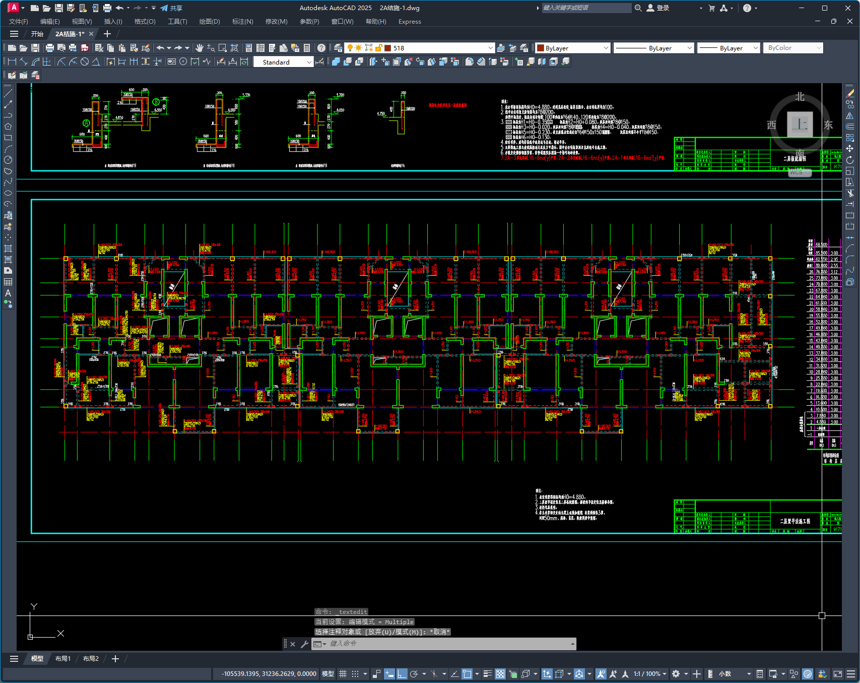Click the 登录 sign-in button
The image size is (860, 683).
[x=658, y=8]
